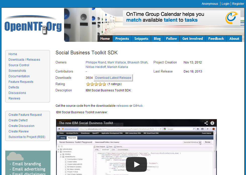Click Subscribe to Project (RSS) link
The height and width of the screenshot is (175, 246).
click(27, 137)
